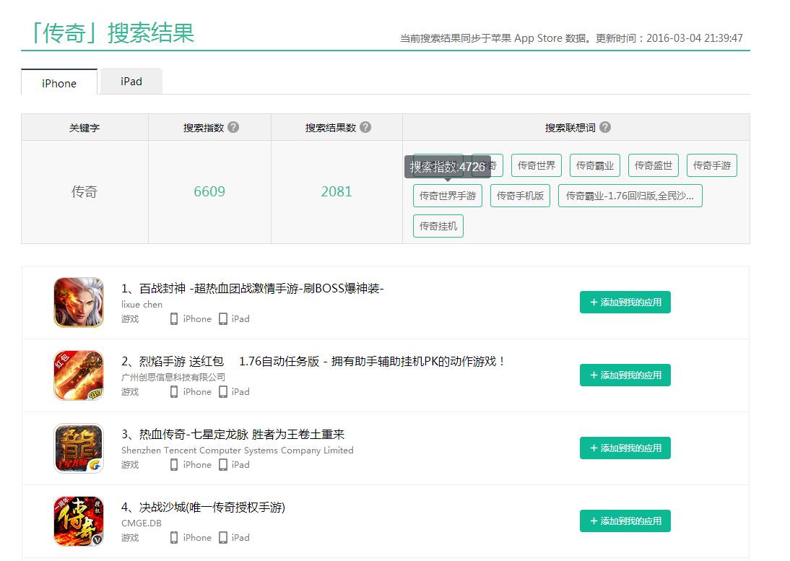Click the 搜索指数 column header text

[204, 128]
